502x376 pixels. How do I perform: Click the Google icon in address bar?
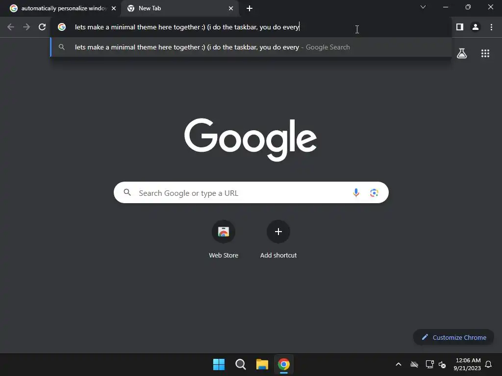pyautogui.click(x=62, y=27)
